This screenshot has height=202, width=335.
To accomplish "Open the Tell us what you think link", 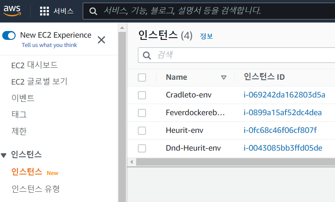I will pyautogui.click(x=49, y=45).
